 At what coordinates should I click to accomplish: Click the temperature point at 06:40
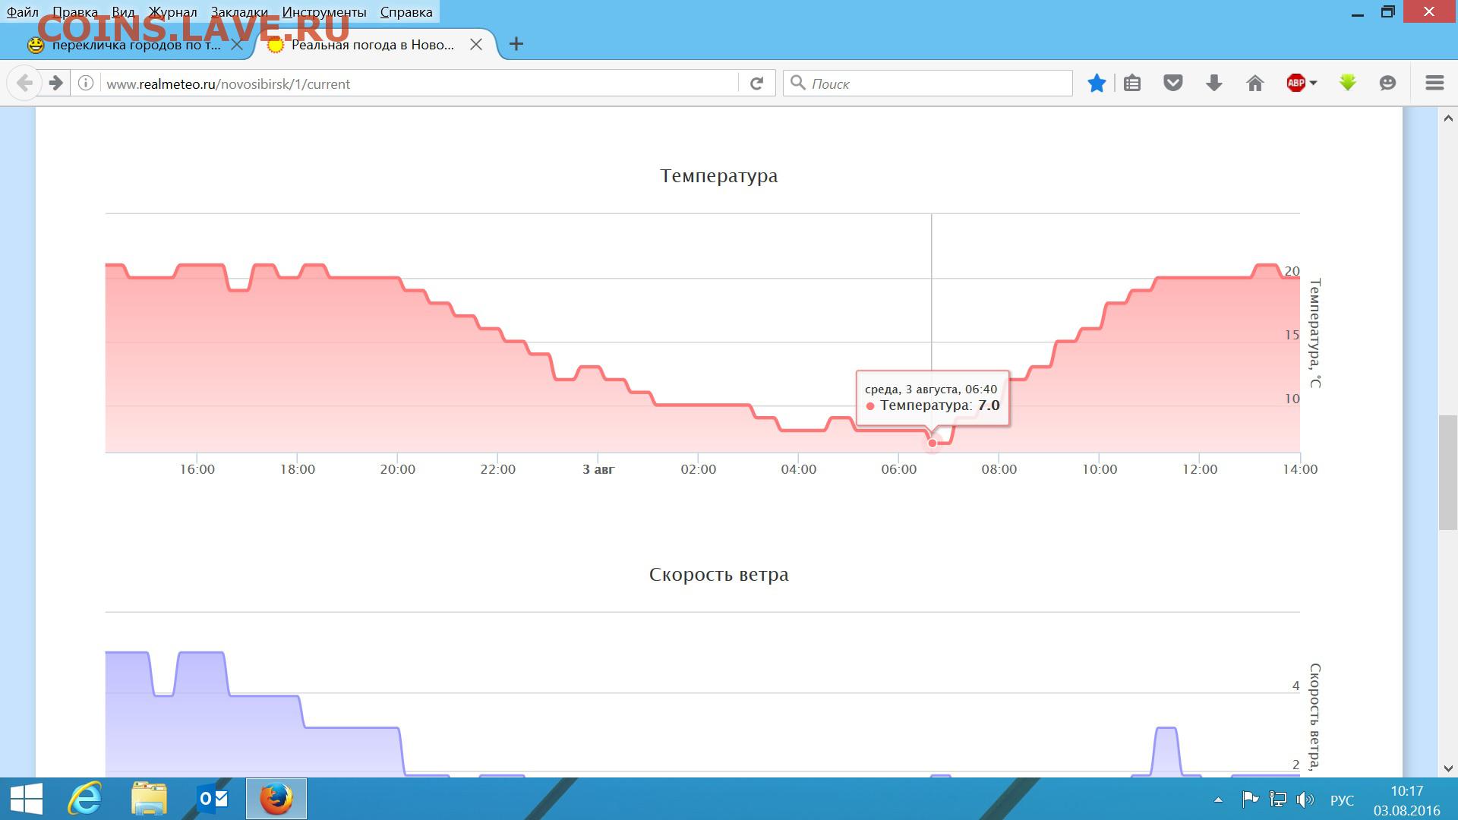933,443
